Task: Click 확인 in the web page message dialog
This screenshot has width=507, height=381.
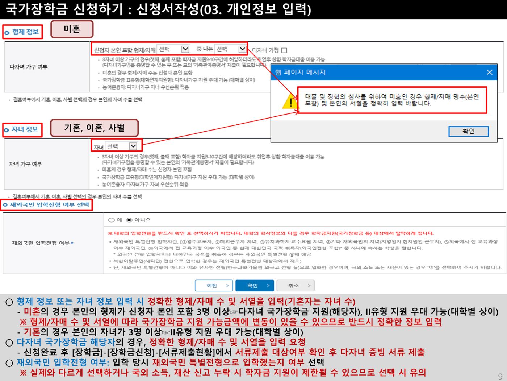Action: click(468, 131)
